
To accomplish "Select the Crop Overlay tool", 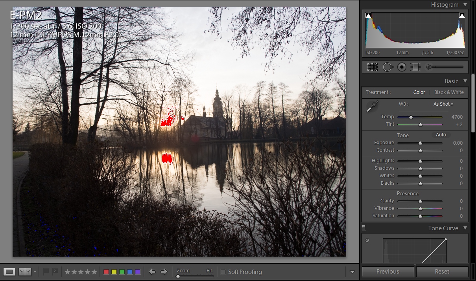I will (x=372, y=67).
